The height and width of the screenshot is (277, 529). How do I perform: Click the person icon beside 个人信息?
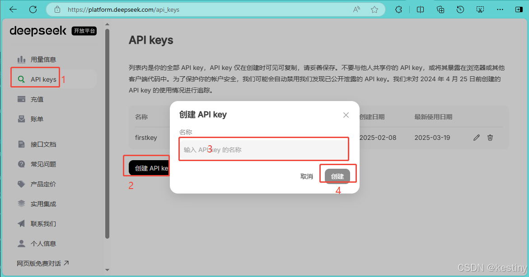pos(21,243)
